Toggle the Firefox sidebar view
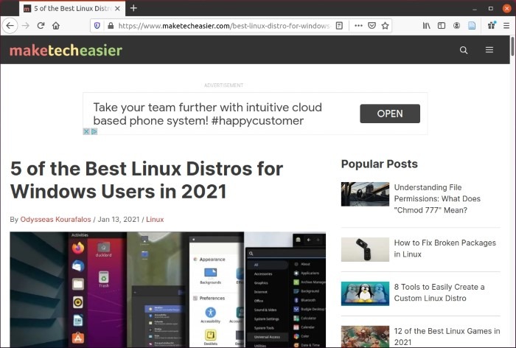This screenshot has width=516, height=348. [442, 25]
